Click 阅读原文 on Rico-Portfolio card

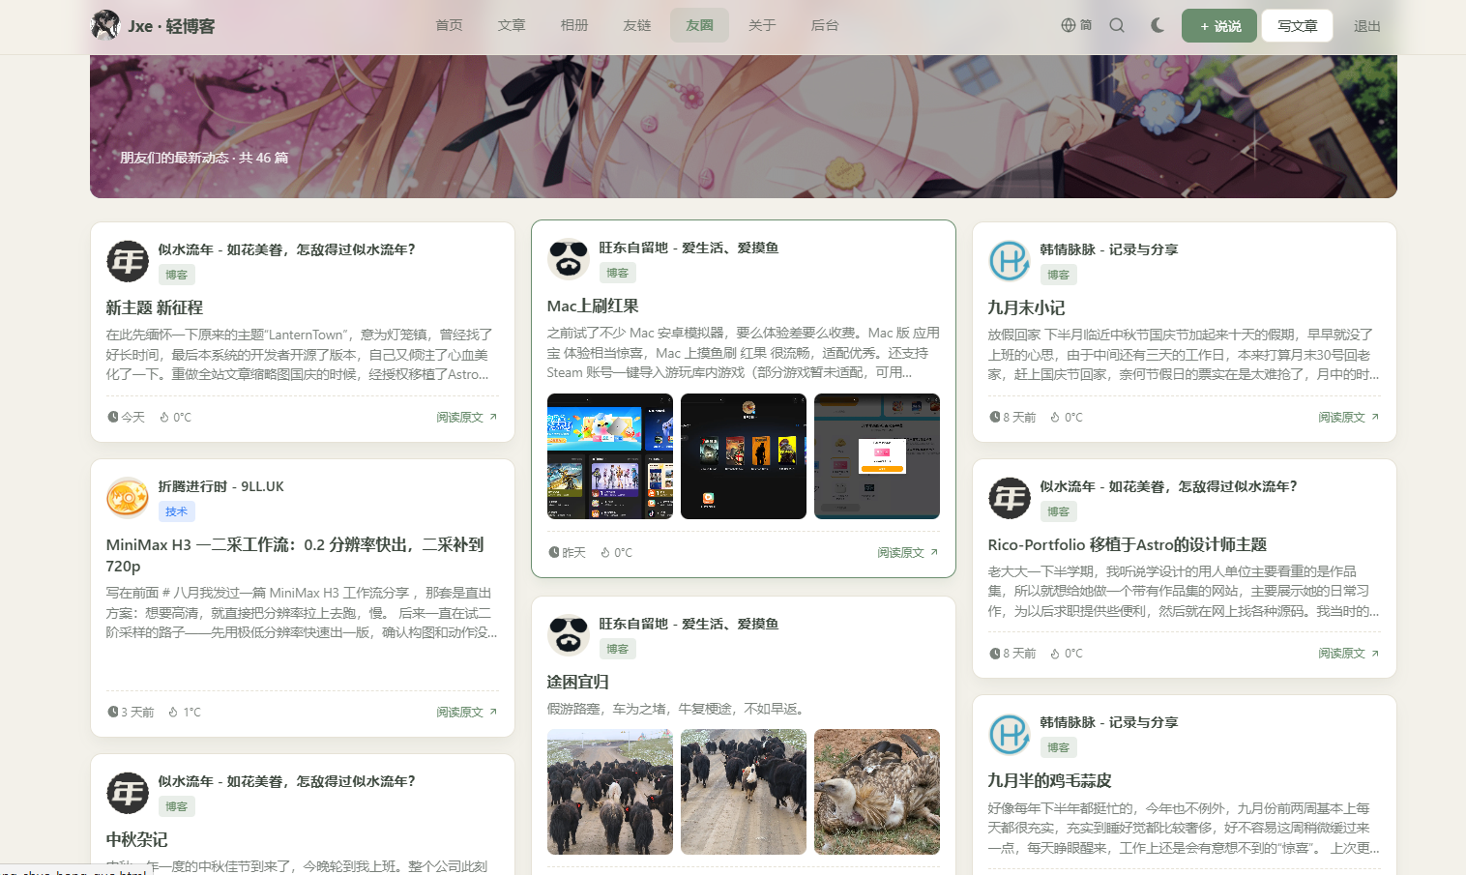(x=1349, y=653)
